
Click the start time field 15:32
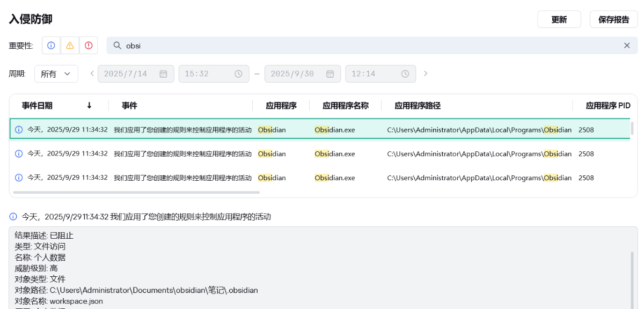coord(214,73)
